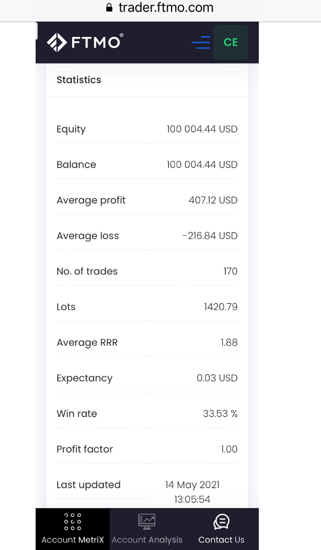Select the Equity value 100 004.44 USD
This screenshot has width=321, height=550.
click(202, 129)
